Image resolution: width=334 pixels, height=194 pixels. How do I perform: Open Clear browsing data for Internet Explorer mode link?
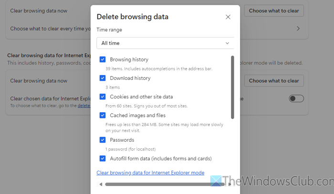pyautogui.click(x=150, y=173)
